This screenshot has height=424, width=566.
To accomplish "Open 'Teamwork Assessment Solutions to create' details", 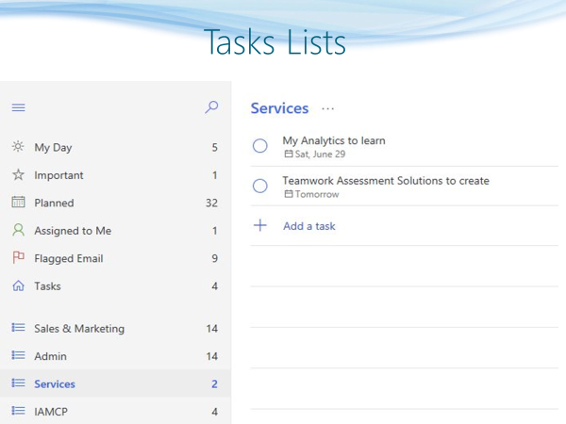I will coord(386,181).
